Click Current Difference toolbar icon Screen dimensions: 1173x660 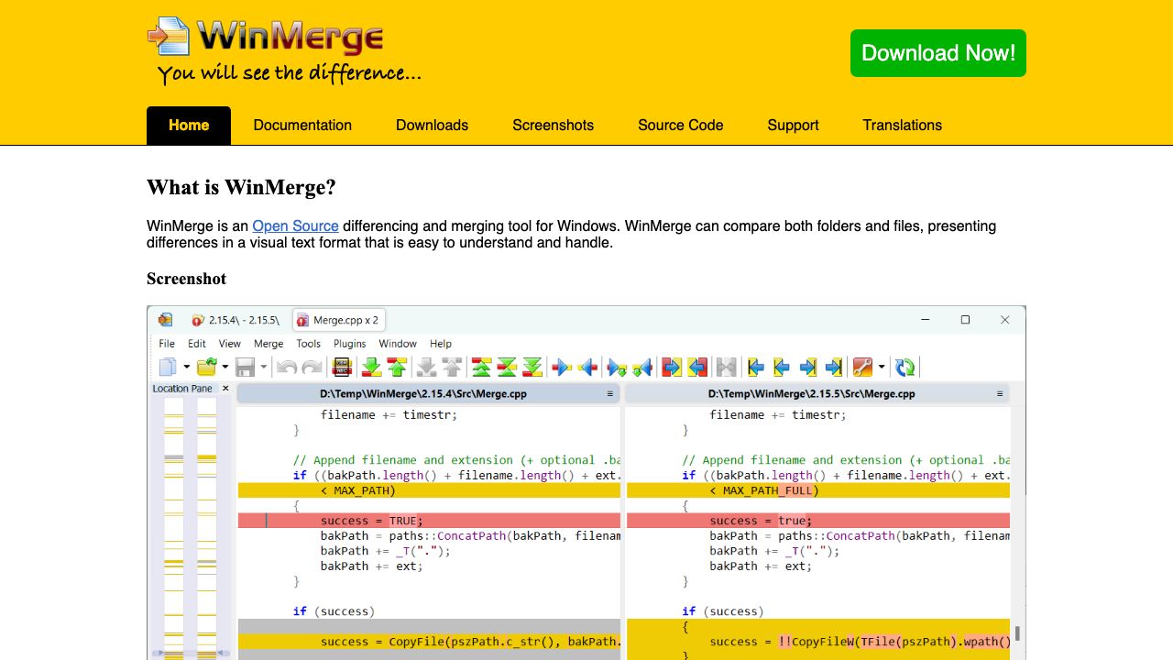click(507, 368)
